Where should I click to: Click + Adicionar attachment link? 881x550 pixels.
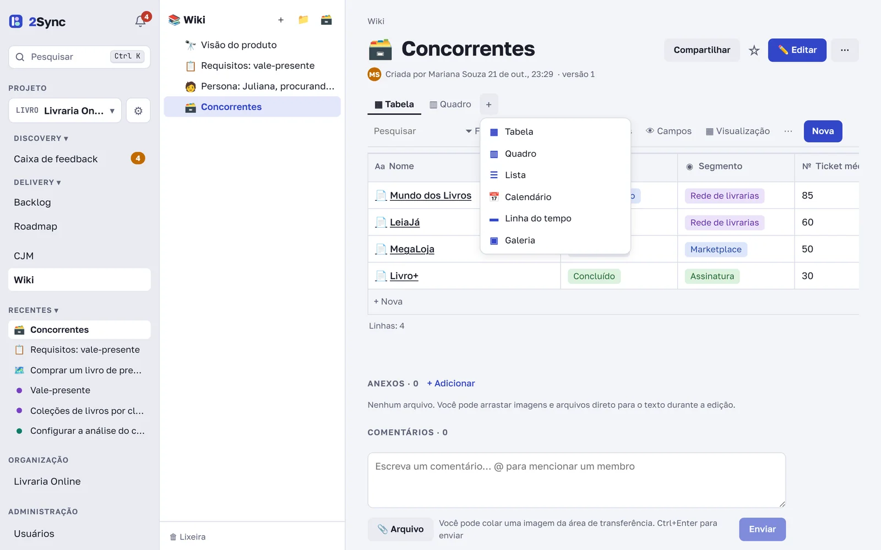point(451,383)
